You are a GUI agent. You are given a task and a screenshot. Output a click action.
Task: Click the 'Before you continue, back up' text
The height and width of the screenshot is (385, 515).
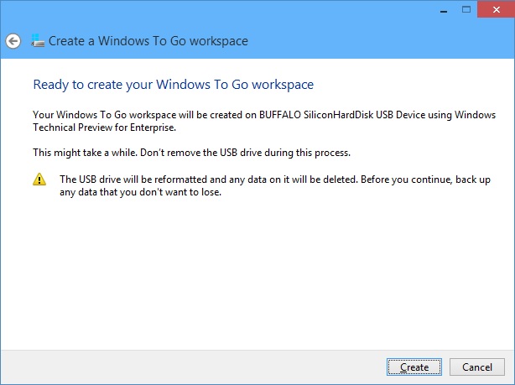point(425,179)
